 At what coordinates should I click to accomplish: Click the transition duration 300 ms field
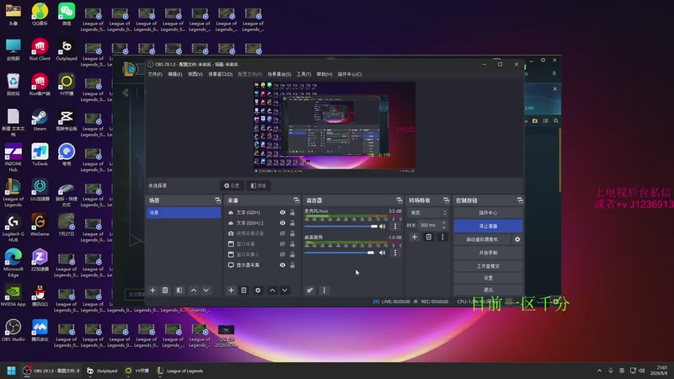click(x=429, y=225)
